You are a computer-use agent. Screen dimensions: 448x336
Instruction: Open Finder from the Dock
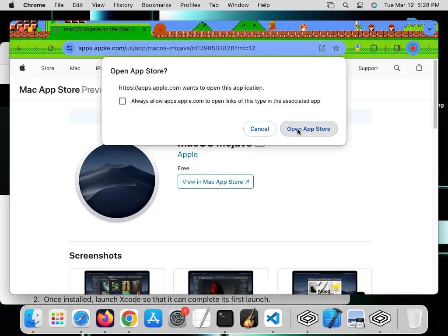[x=33, y=318]
